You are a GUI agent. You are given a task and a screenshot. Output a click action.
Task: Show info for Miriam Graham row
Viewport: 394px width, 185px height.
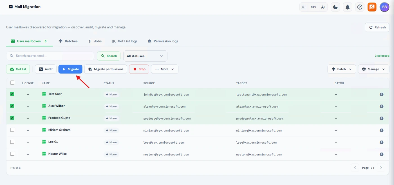[382, 130]
